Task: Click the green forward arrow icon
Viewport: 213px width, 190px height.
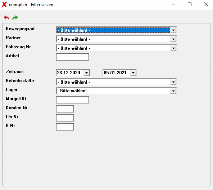Action: [15, 18]
